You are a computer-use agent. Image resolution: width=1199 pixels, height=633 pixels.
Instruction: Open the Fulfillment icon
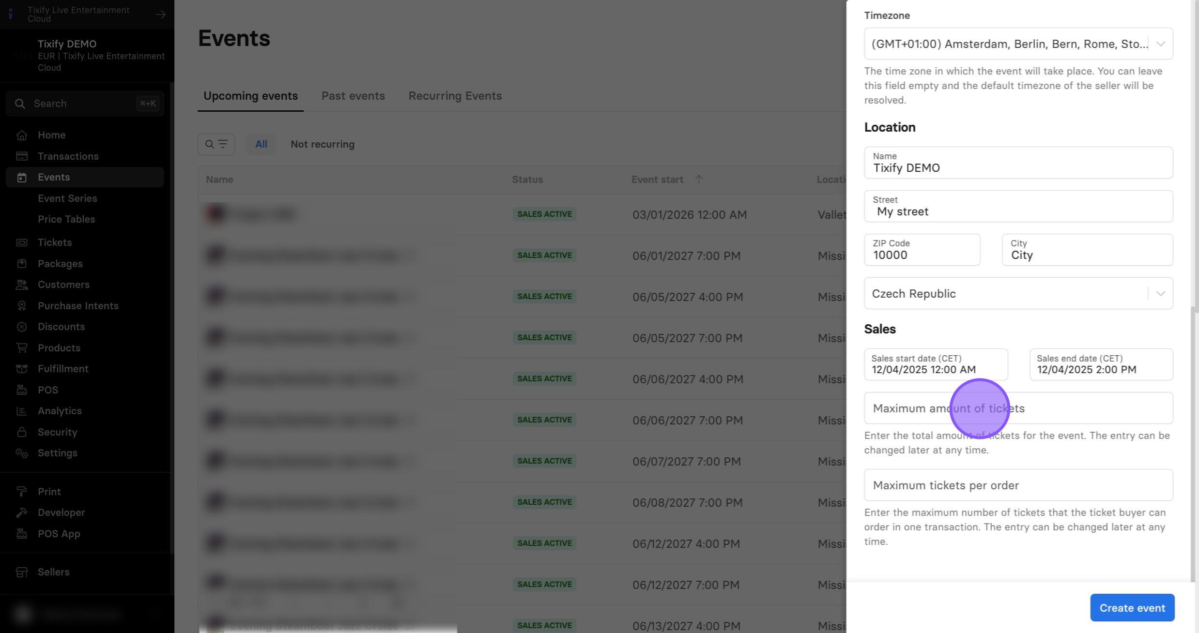pos(21,369)
